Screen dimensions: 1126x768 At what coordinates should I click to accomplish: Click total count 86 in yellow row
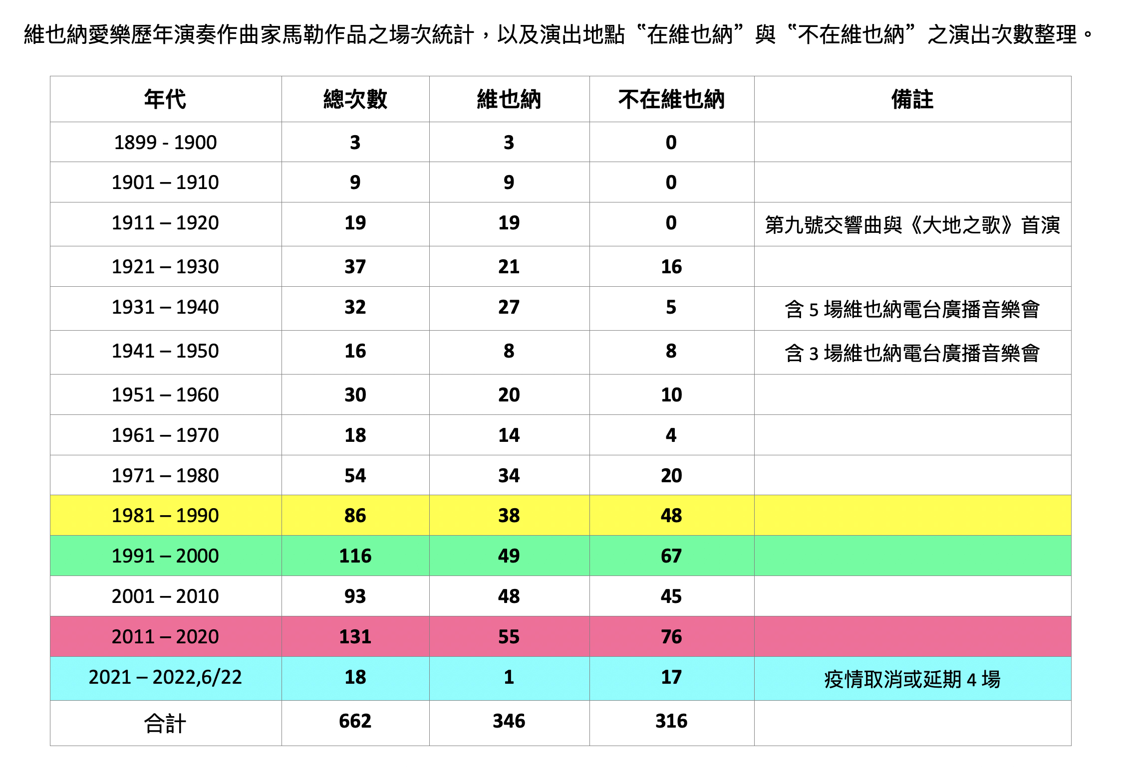[355, 515]
